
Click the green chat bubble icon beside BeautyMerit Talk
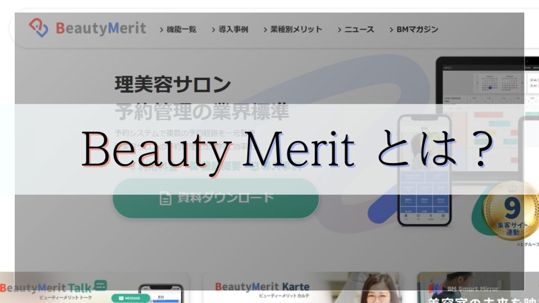coord(100,286)
